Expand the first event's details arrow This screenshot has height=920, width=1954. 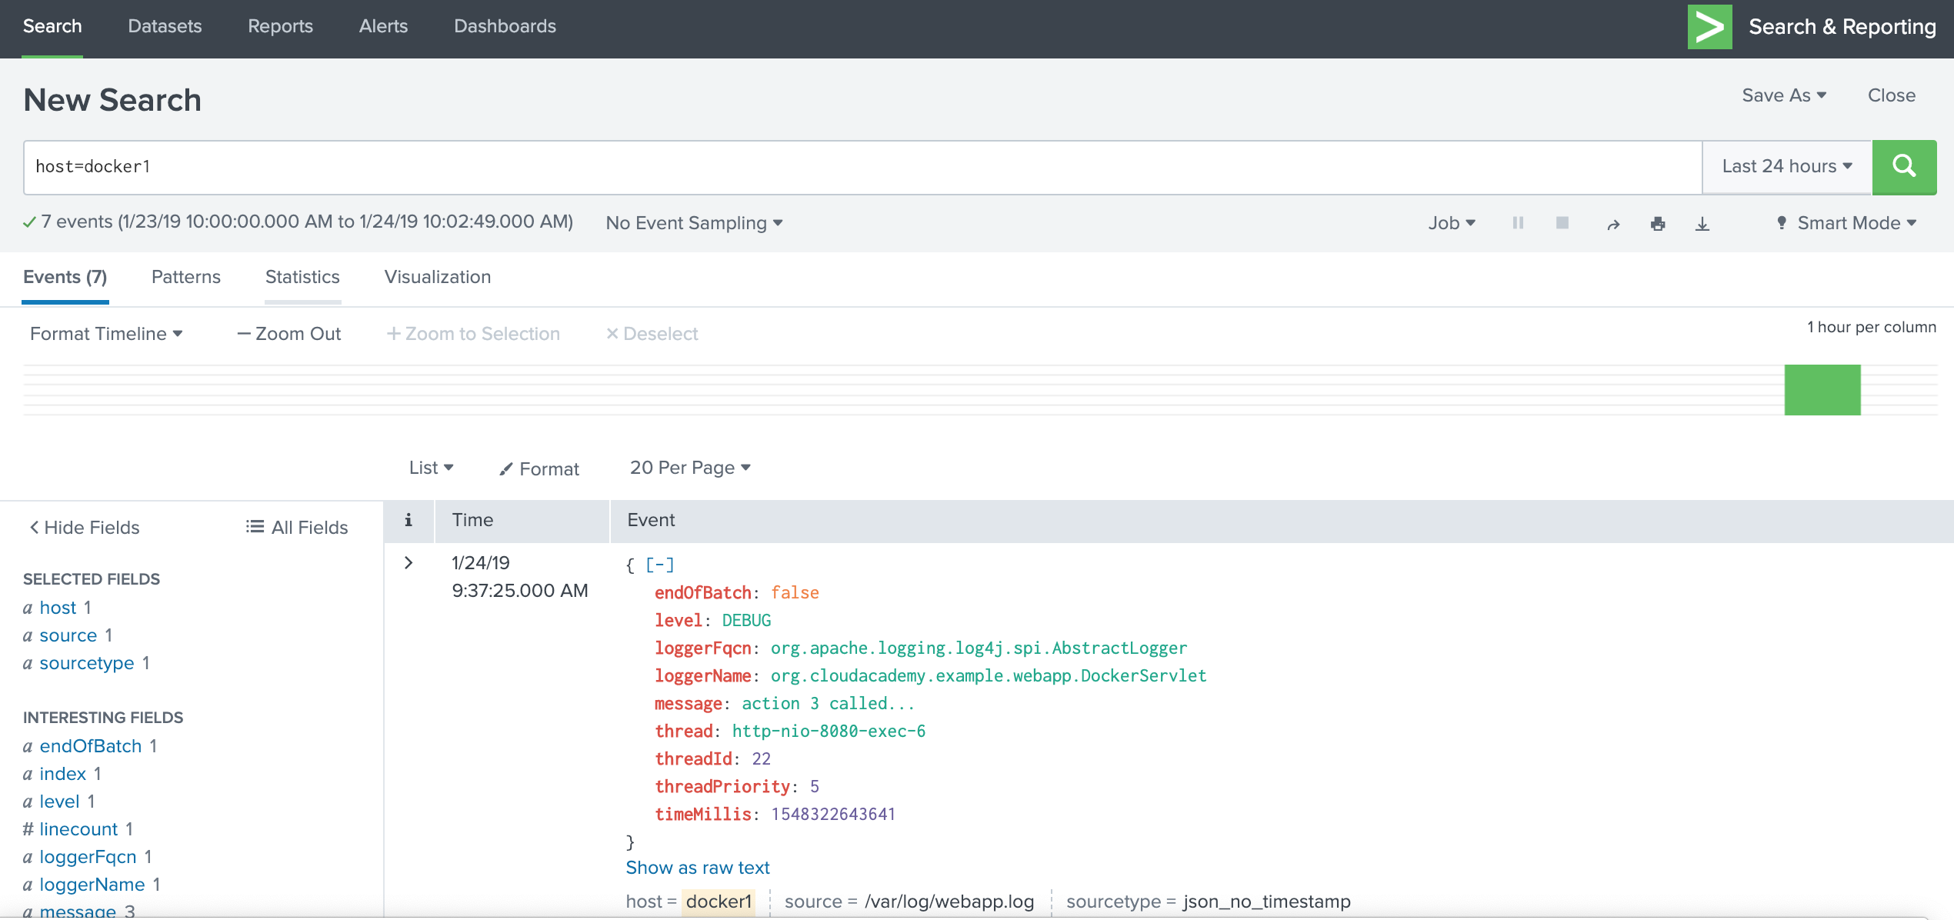tap(408, 562)
